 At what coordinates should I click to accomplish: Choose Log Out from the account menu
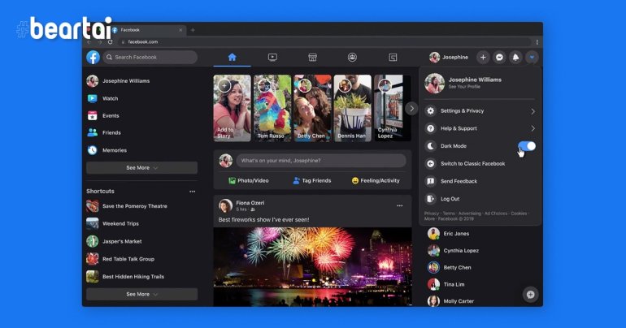(x=450, y=199)
